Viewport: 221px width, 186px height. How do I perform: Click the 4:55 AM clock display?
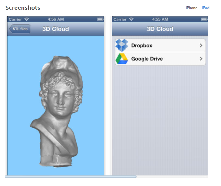160,19
